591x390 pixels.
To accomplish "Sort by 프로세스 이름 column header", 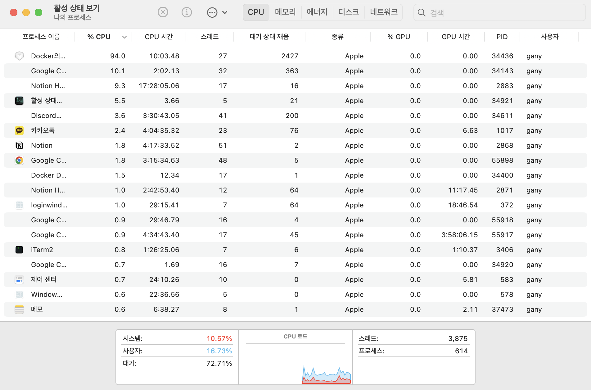I will 41,37.
